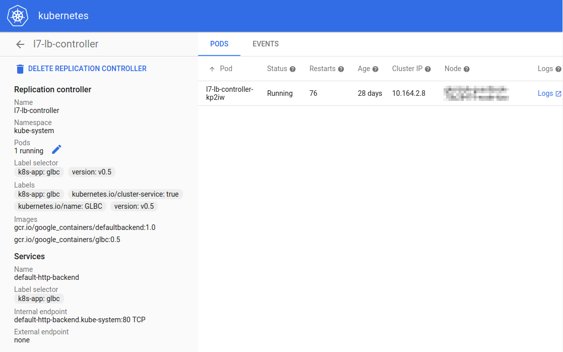Open external logs icon for pod

[558, 94]
